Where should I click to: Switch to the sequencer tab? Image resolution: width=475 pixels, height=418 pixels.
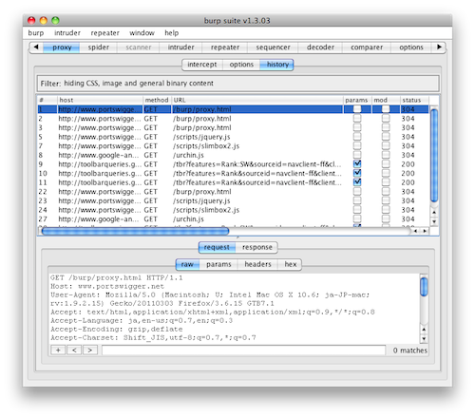pyautogui.click(x=273, y=47)
